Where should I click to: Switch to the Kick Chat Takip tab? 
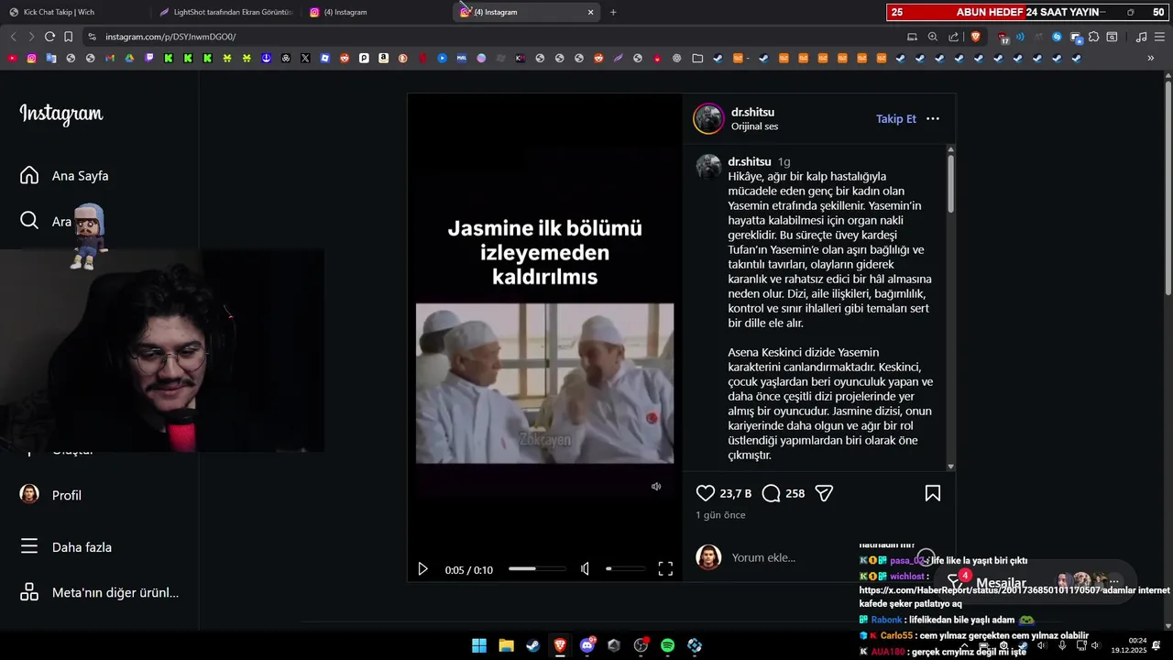(73, 12)
